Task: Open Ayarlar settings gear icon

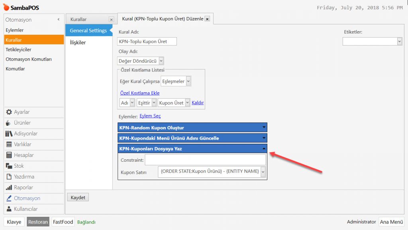Action: coord(9,112)
